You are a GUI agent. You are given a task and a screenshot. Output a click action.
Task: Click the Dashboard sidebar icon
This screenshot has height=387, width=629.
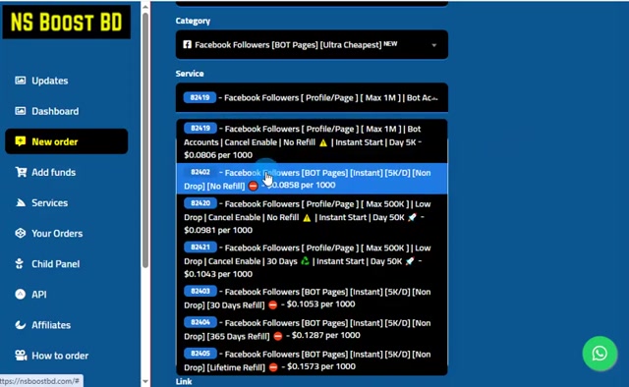(20, 111)
